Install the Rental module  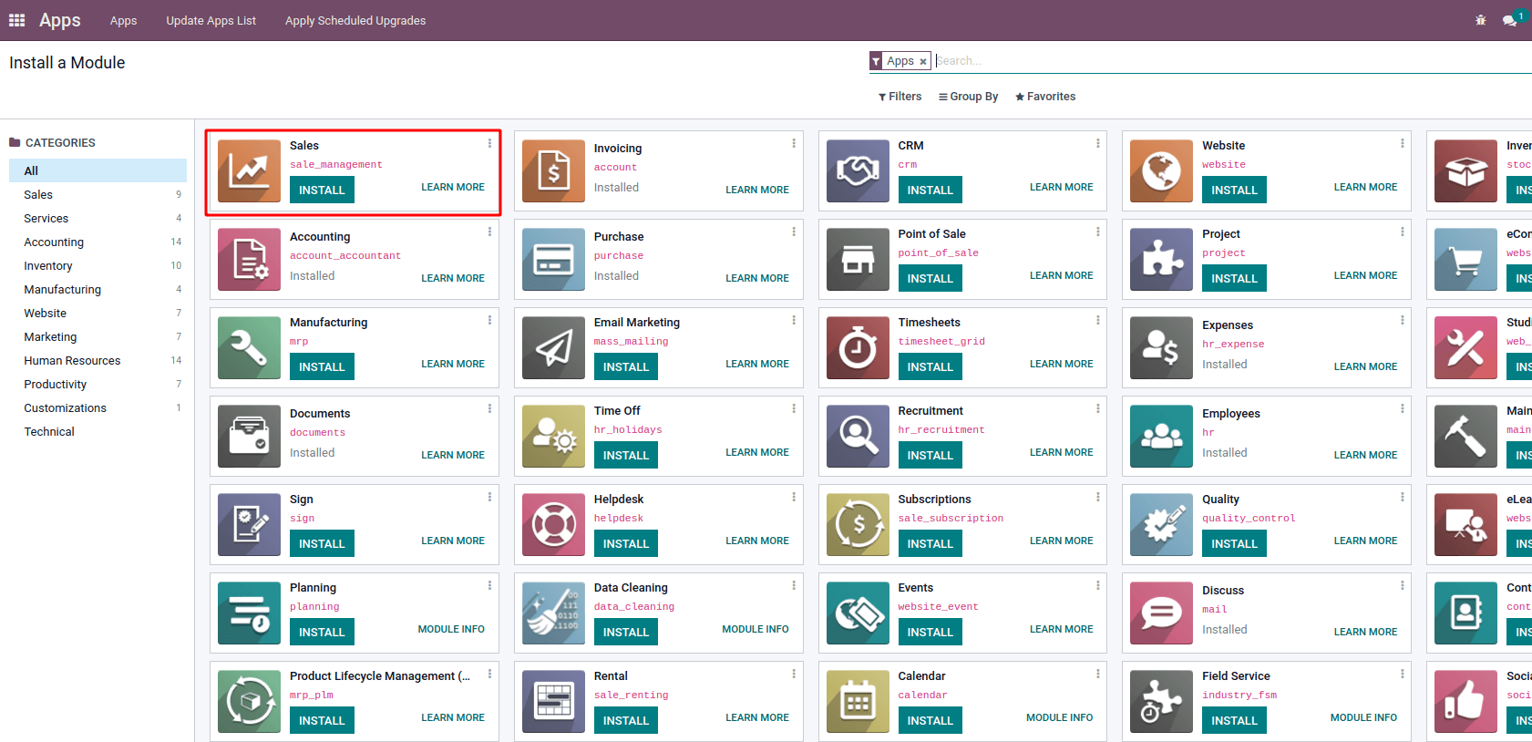626,720
